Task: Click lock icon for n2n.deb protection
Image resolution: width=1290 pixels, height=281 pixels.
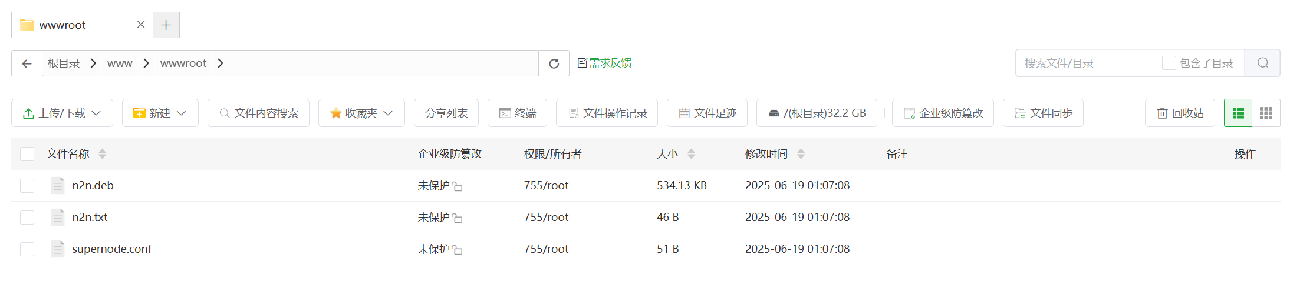Action: click(458, 187)
